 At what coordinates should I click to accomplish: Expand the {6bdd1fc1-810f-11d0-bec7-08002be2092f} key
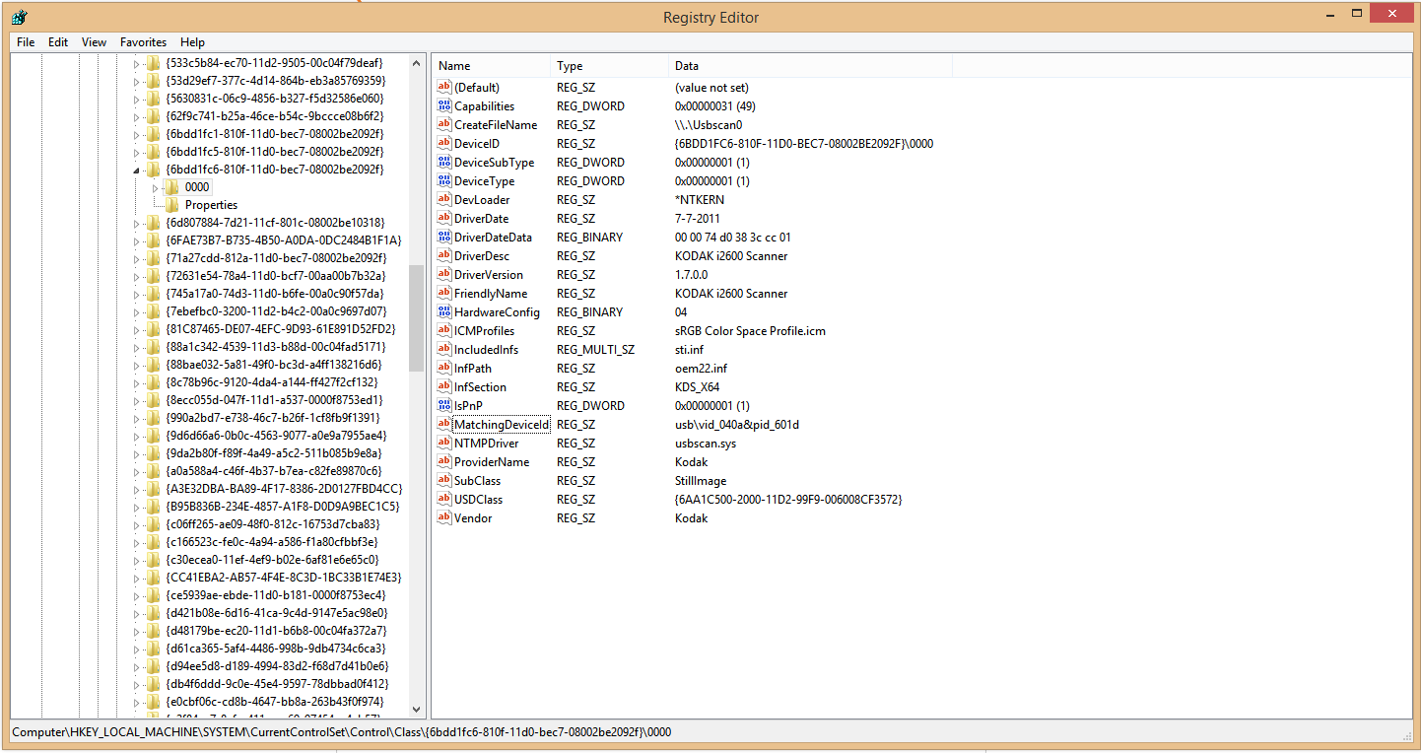click(137, 134)
